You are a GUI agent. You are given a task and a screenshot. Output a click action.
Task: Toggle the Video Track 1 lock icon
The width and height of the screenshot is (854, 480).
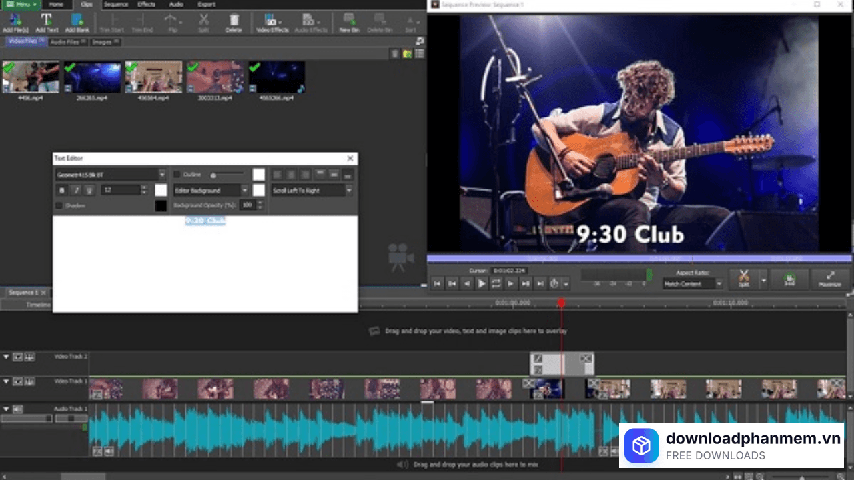coord(29,382)
